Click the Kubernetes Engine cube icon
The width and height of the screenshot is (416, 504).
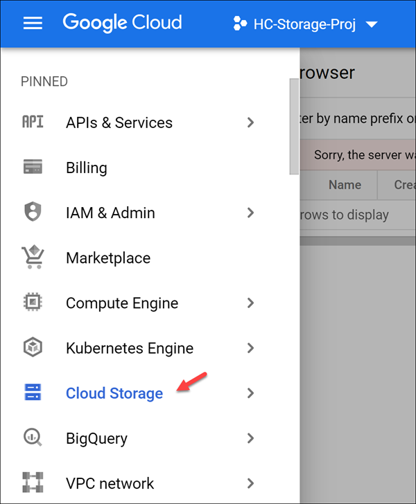click(x=33, y=347)
